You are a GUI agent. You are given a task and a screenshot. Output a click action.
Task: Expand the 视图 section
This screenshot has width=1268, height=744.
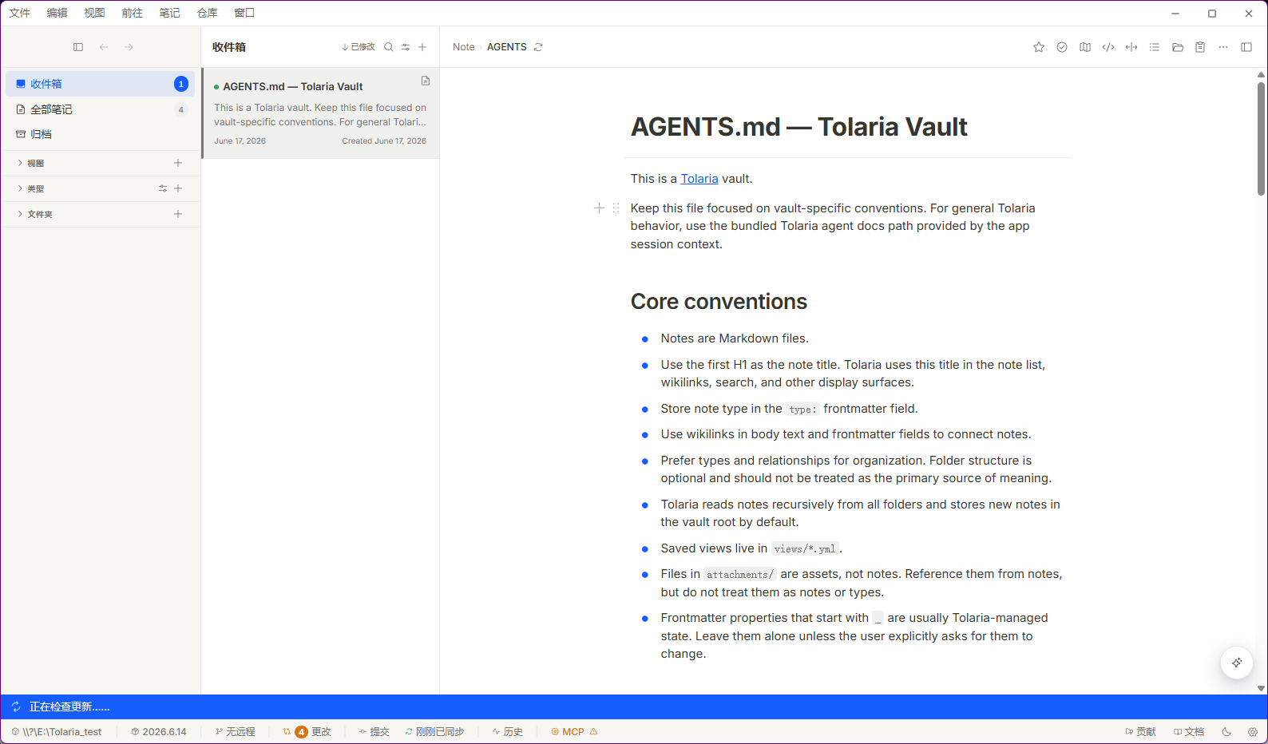(x=32, y=163)
